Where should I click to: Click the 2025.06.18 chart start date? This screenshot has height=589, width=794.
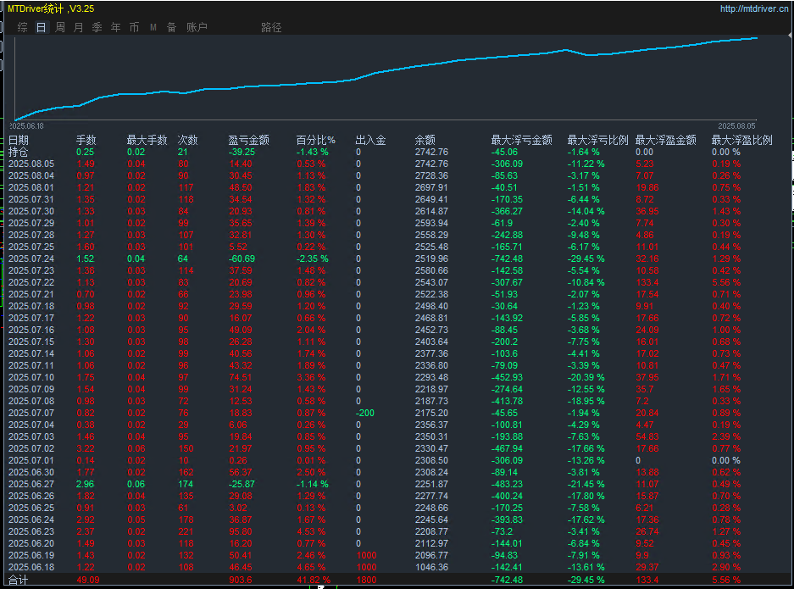click(x=27, y=125)
